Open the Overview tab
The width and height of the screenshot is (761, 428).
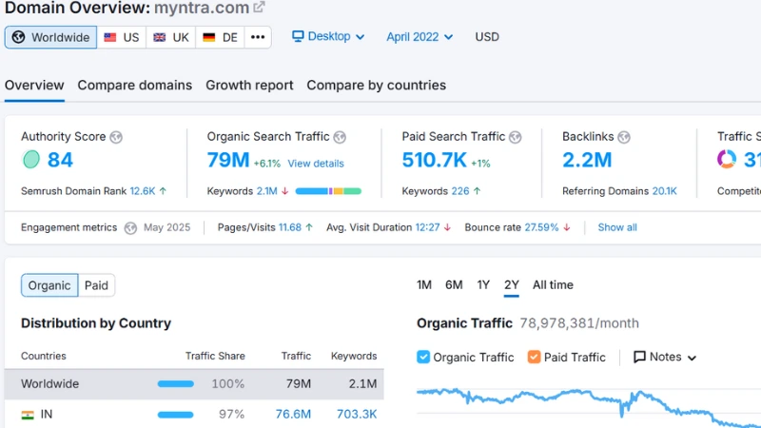[34, 86]
